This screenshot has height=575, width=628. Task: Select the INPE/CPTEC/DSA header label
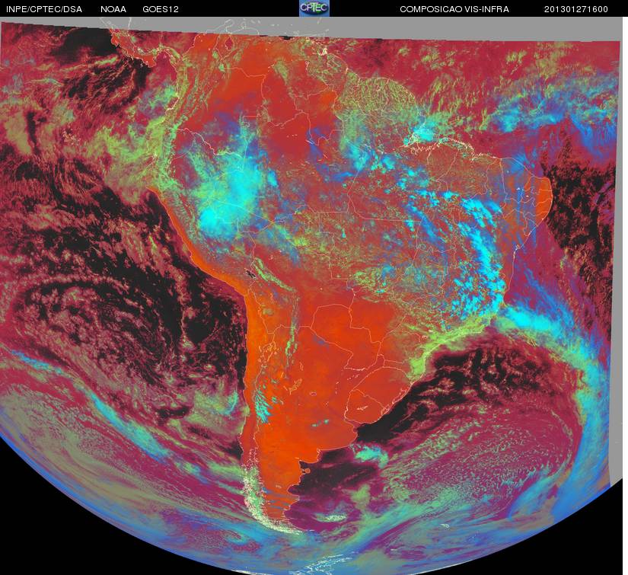[44, 9]
